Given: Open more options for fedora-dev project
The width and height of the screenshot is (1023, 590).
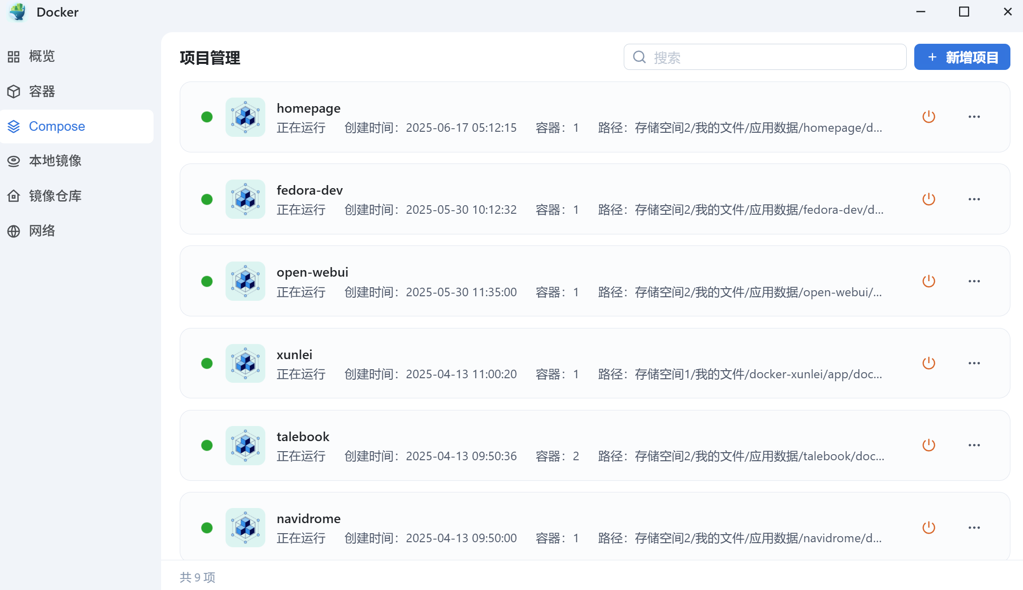Looking at the screenshot, I should tap(974, 199).
